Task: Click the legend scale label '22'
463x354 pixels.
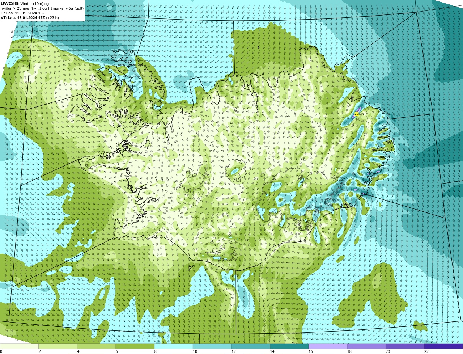Action: (426, 351)
